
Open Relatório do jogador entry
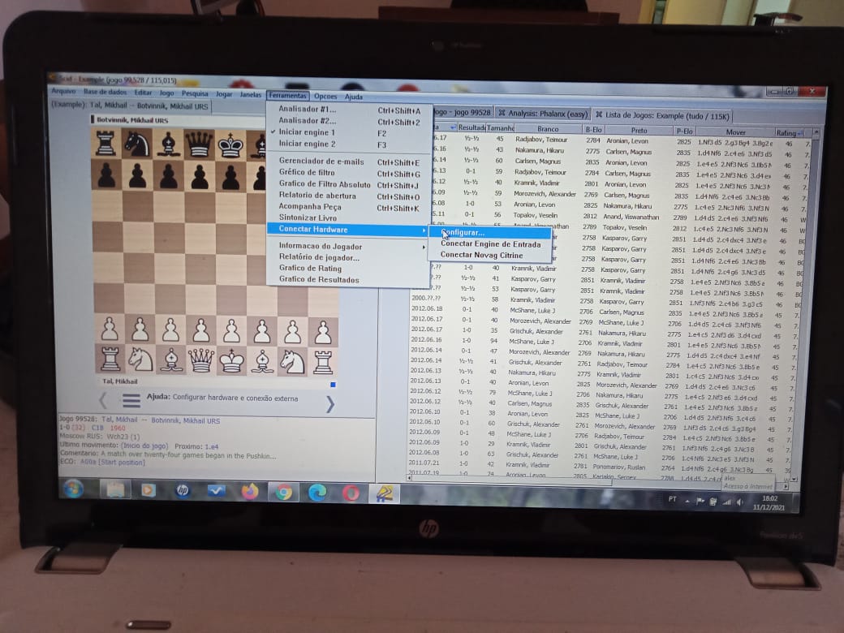point(349,257)
